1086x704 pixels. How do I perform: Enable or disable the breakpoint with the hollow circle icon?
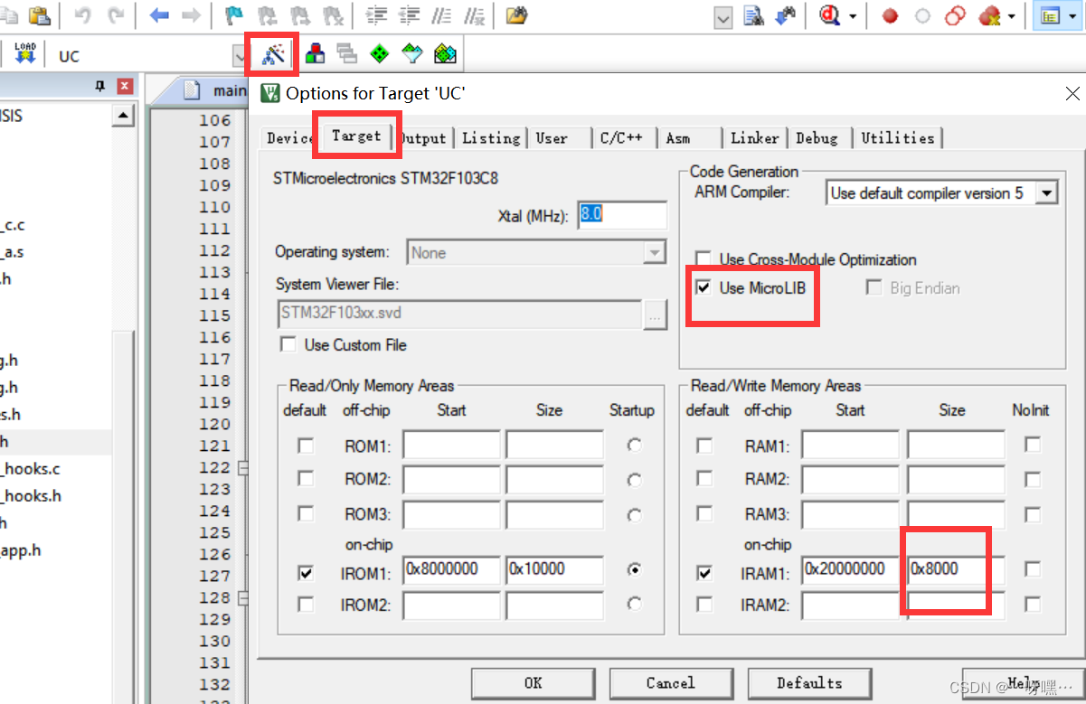[922, 15]
